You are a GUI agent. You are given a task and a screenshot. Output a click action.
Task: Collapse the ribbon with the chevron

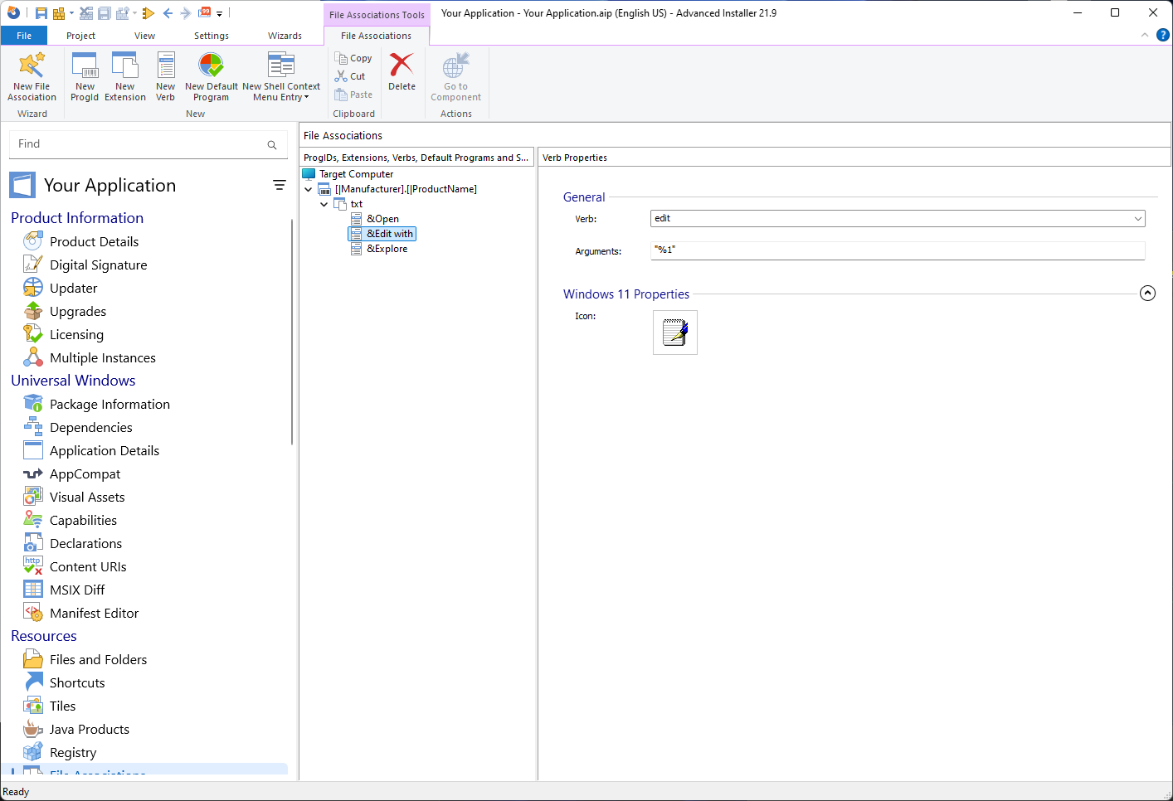[1145, 35]
